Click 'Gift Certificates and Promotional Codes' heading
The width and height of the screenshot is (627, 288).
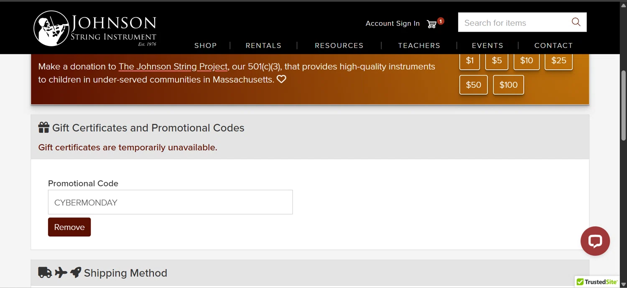[148, 128]
